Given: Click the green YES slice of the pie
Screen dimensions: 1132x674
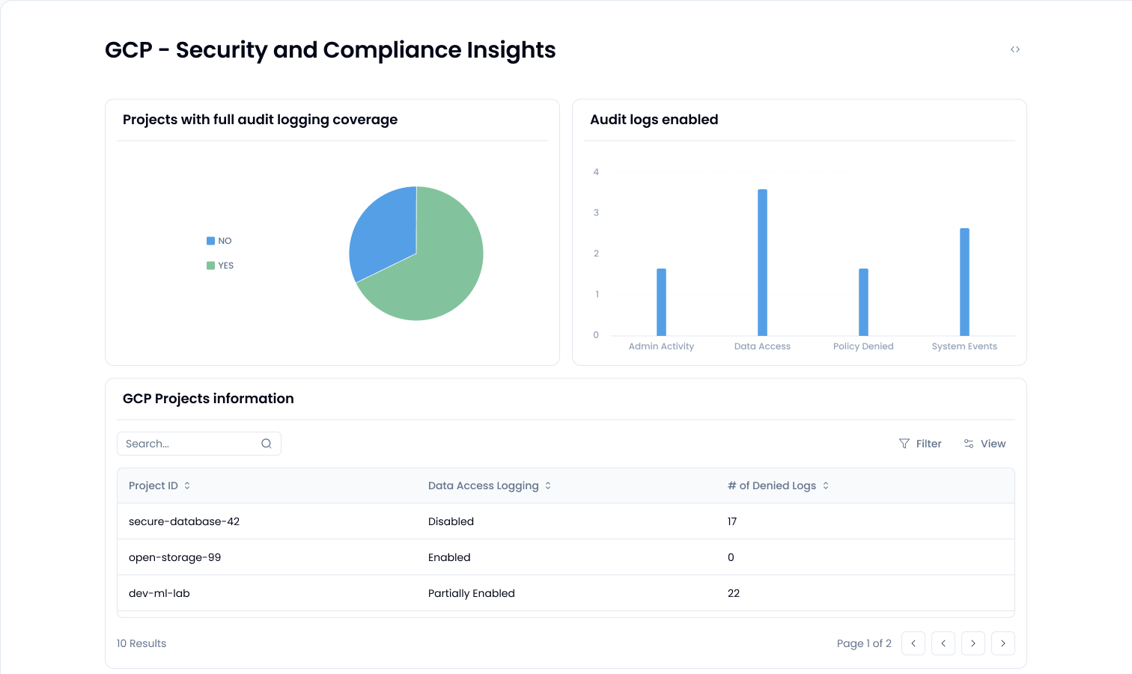Looking at the screenshot, I should click(442, 277).
